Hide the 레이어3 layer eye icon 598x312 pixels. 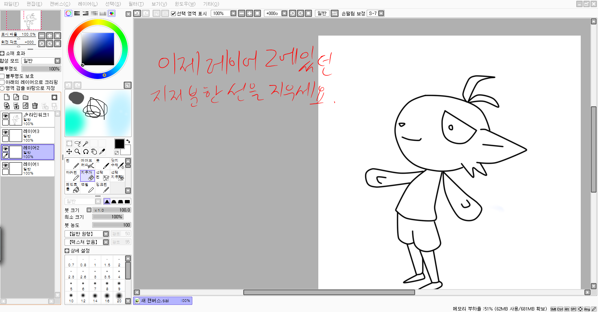click(5, 133)
